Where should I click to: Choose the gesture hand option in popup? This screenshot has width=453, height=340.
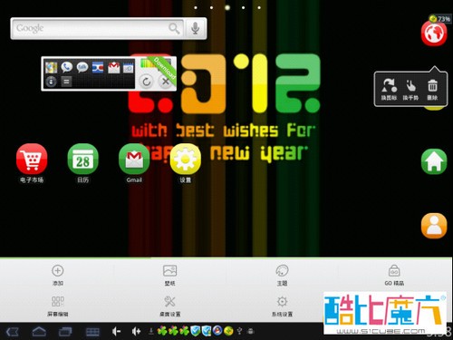(x=410, y=89)
